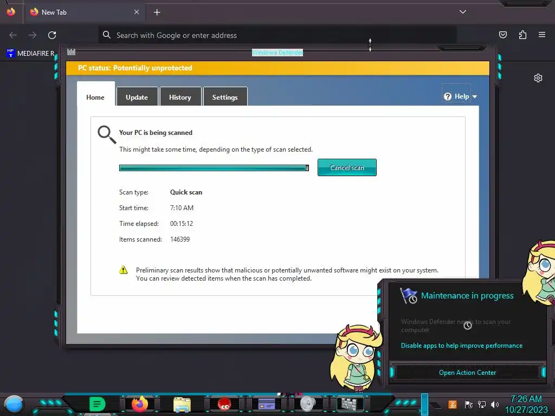Click 'Disable apps to help improve performance' link
Image resolution: width=555 pixels, height=416 pixels.
(462, 346)
